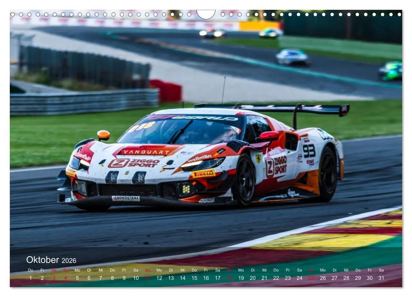Select date 16 in the calendar row
412x297 pixels.
tap(206, 278)
